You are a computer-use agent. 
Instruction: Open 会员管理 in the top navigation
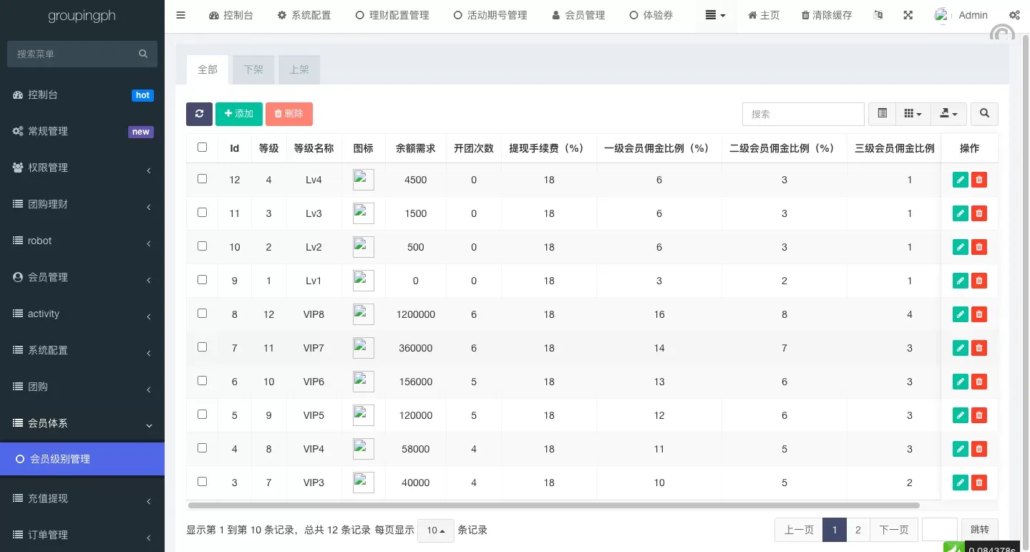tap(578, 15)
